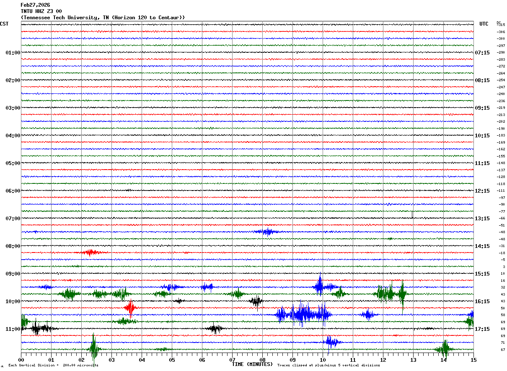Click the 07:15 UTC time label
Screen dimensions: 507x371
482,53
